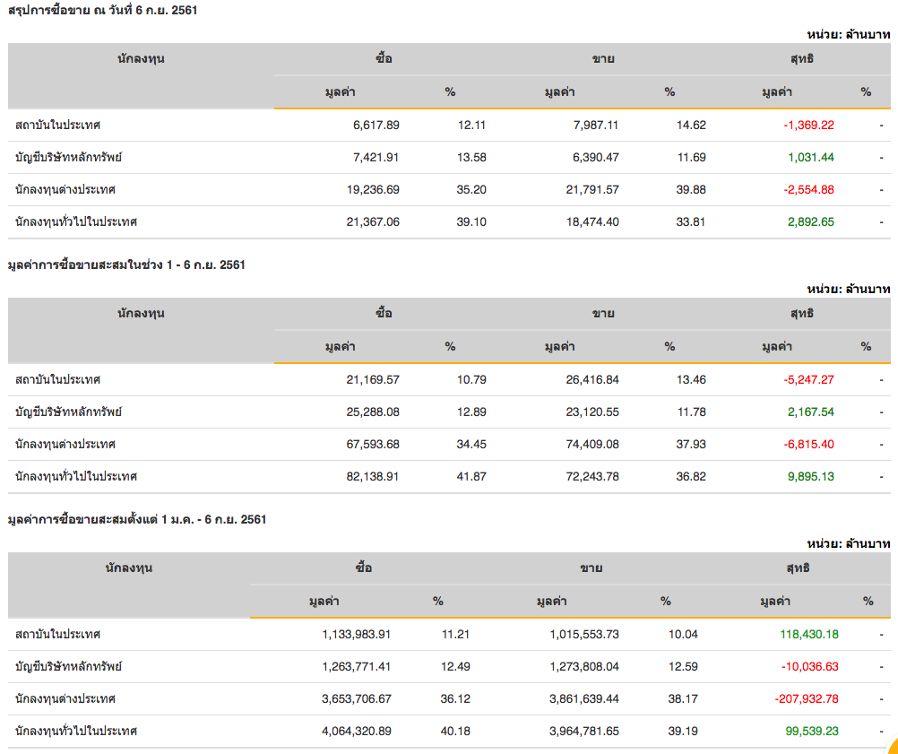Click the net value -207,932.78 cell
Viewport: 898px width, 754px height.
807,699
